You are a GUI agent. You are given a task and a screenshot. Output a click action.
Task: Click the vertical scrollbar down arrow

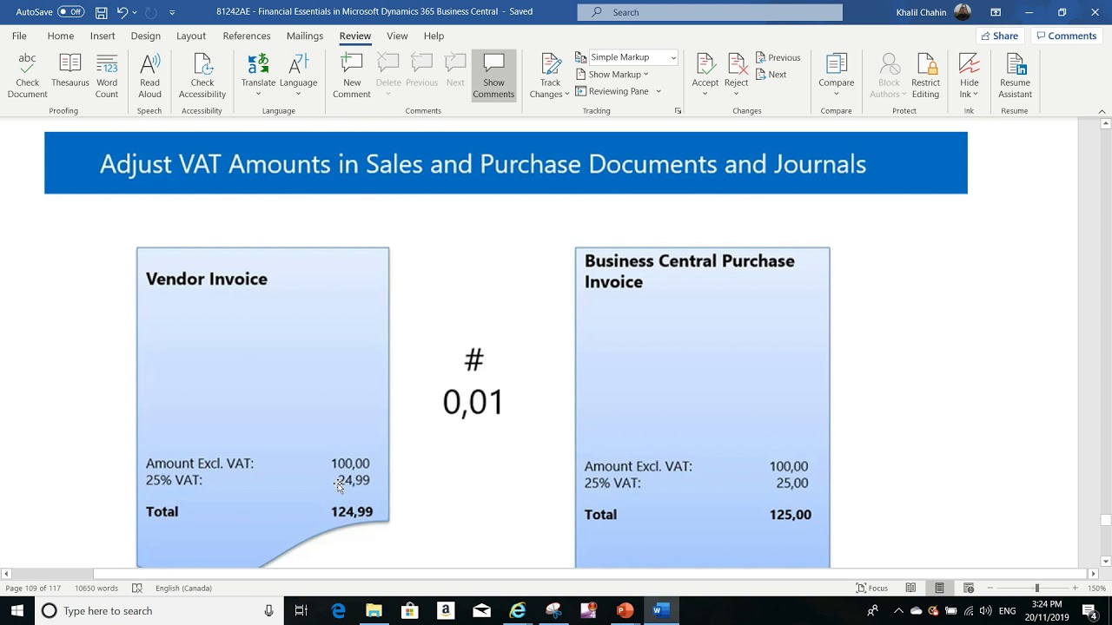tap(1106, 561)
